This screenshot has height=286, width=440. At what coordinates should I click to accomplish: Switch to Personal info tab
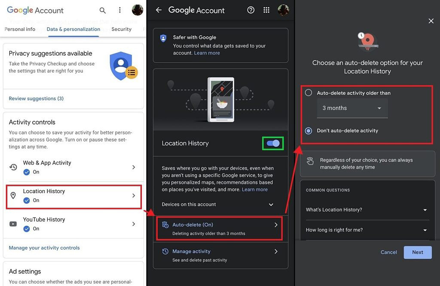20,29
